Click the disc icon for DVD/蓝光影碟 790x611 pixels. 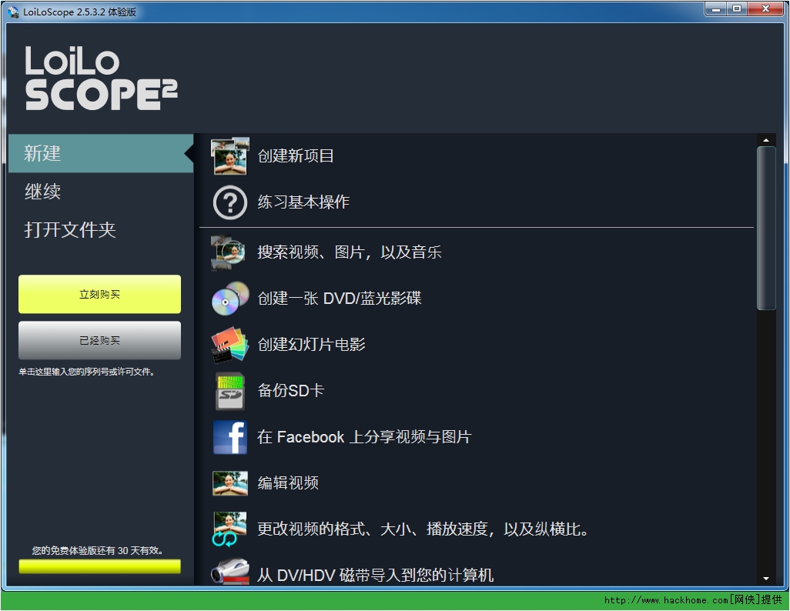click(230, 299)
